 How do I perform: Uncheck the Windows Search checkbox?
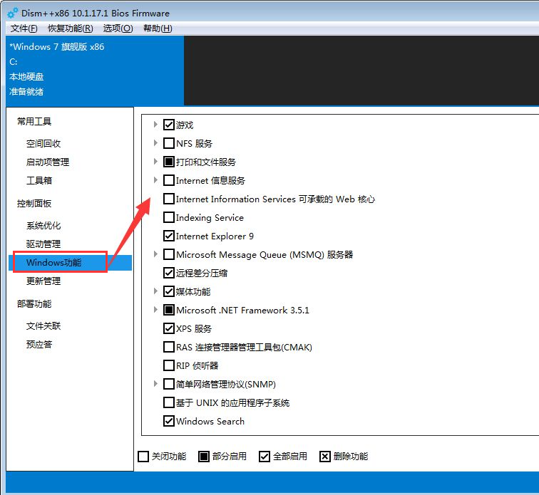169,421
